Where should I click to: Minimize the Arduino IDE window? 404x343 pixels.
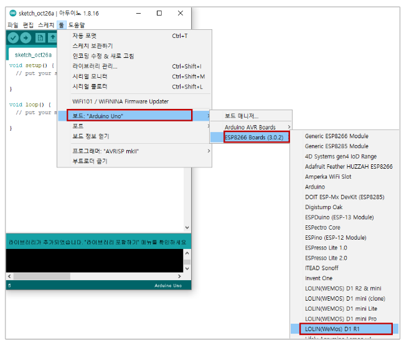139,13
